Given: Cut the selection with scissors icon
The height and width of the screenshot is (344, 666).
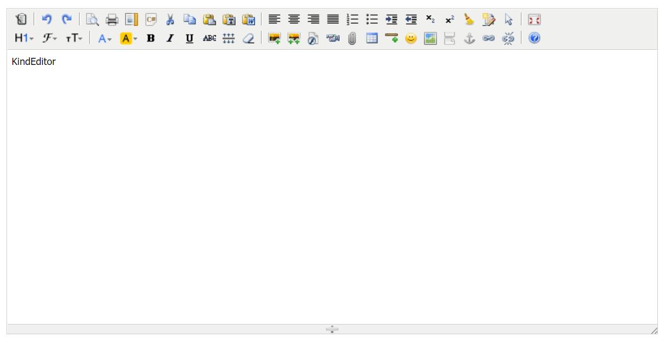Looking at the screenshot, I should pos(169,20).
